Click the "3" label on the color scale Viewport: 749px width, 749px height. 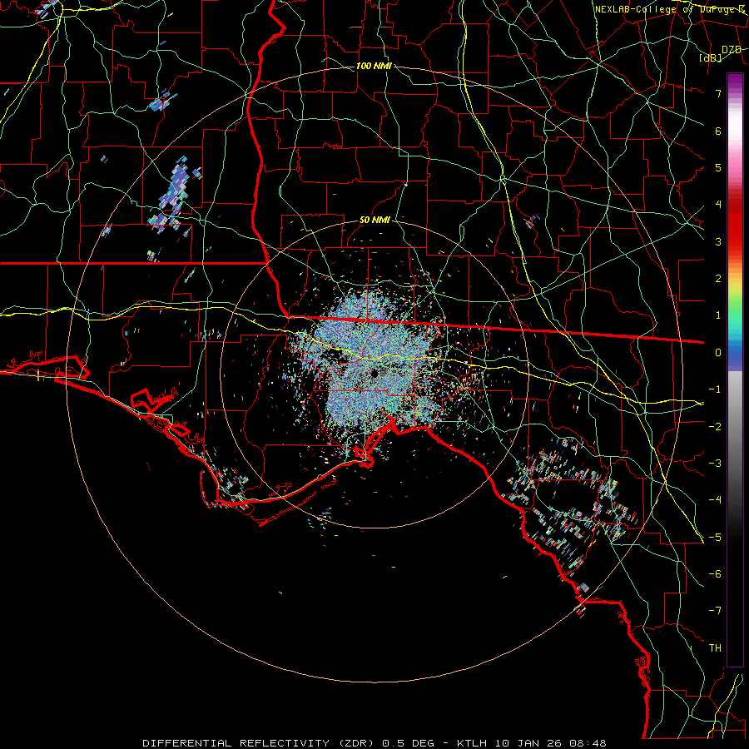718,241
